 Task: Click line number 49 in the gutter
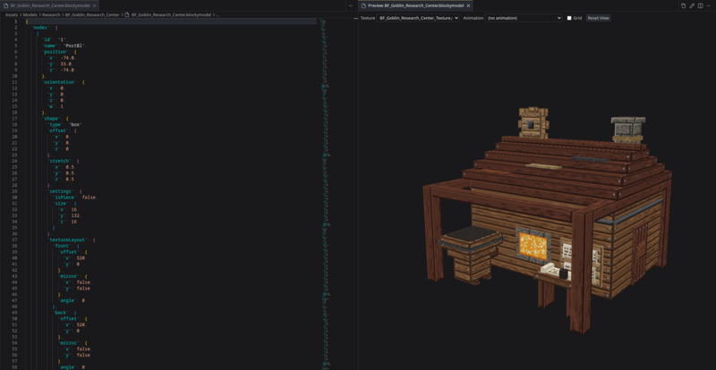tap(15, 313)
